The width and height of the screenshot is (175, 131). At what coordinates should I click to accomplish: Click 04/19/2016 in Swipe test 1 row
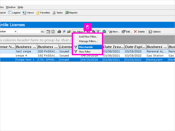[92, 60]
